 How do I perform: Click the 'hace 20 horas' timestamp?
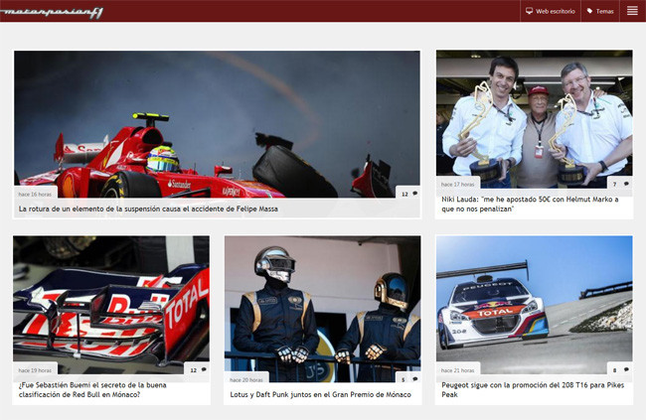click(x=246, y=379)
